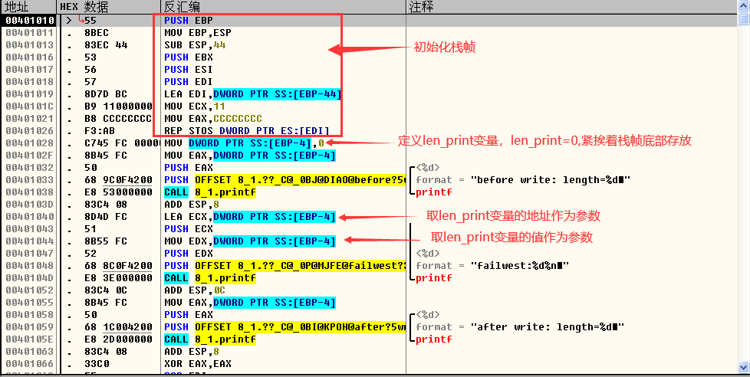The height and width of the screenshot is (377, 750).
Task: Select address 00401013
Action: coord(30,45)
